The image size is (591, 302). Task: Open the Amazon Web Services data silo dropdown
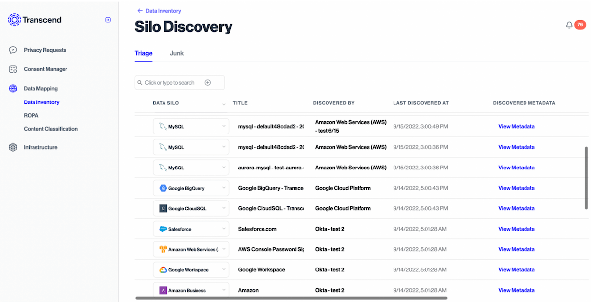pos(191,249)
